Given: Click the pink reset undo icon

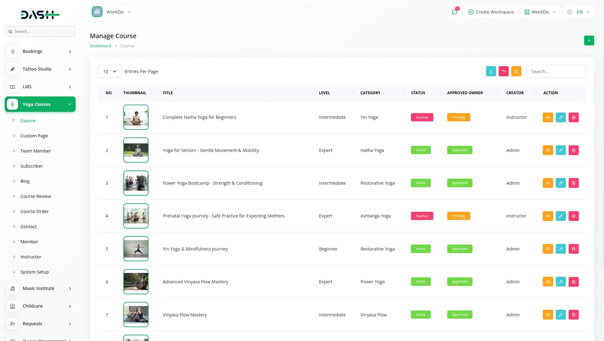Looking at the screenshot, I should click(x=503, y=72).
